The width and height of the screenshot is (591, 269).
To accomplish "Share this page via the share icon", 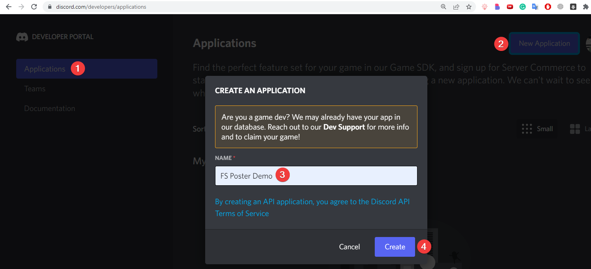I will click(456, 7).
